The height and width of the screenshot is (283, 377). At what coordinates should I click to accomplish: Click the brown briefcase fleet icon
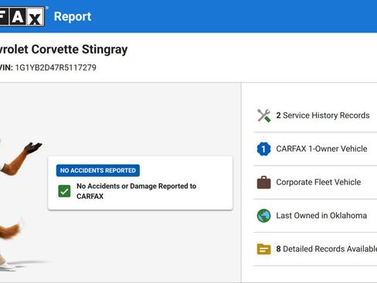263,182
